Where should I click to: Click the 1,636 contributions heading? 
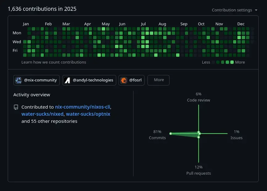pos(42,9)
